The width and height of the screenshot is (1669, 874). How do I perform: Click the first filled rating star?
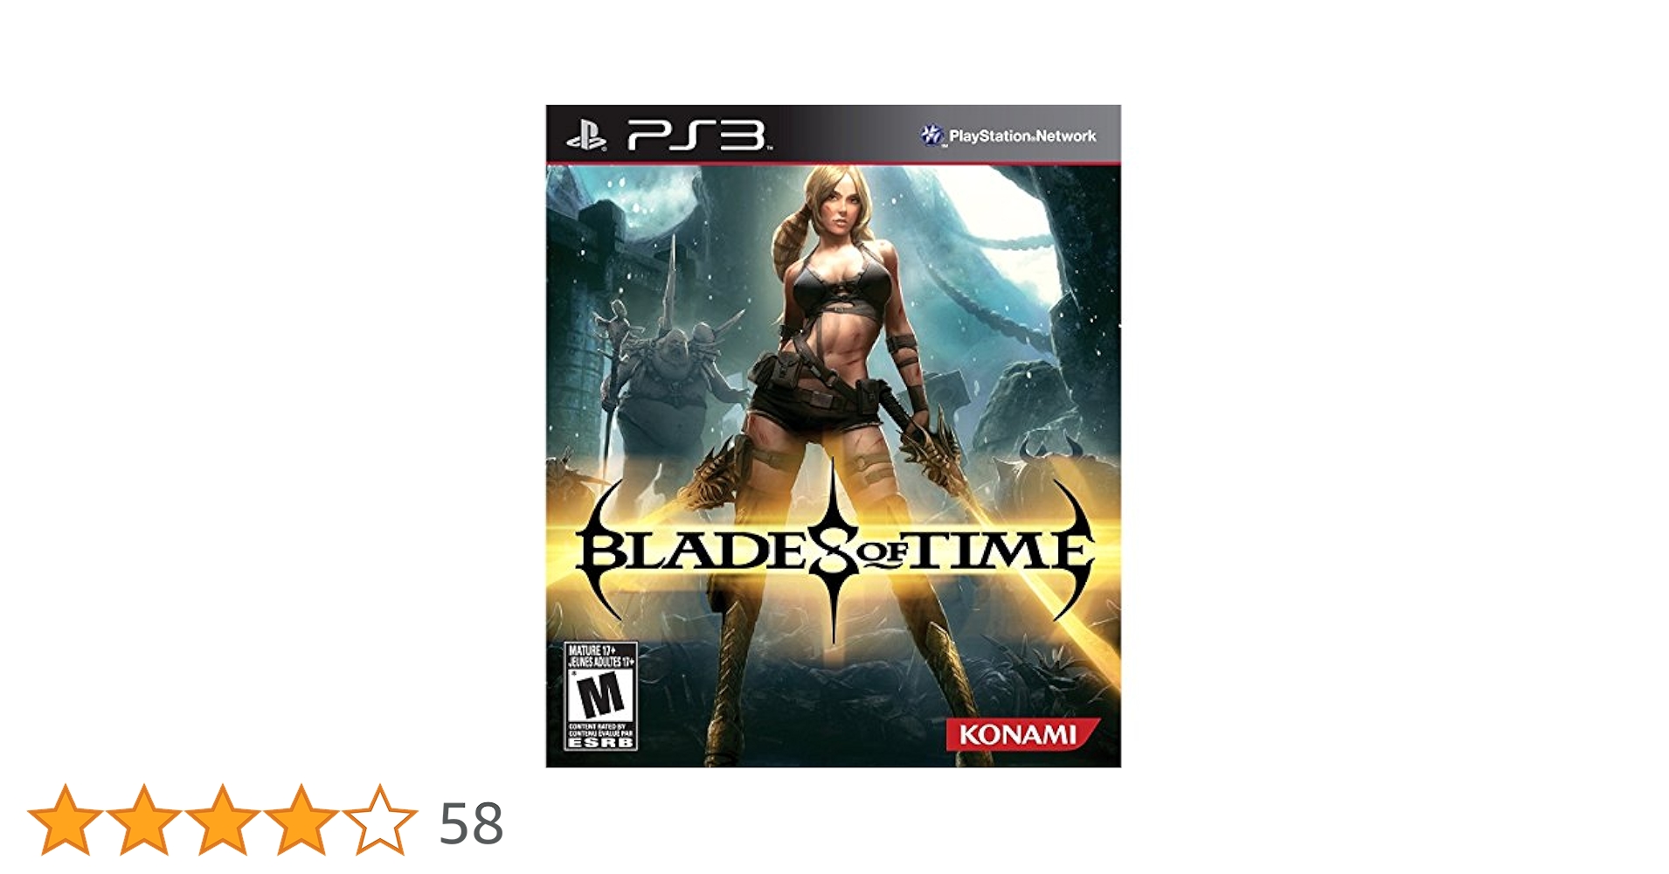pyautogui.click(x=66, y=820)
